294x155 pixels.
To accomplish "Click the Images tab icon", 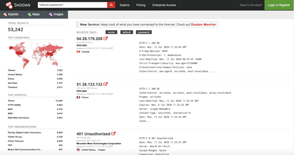I will (x=50, y=14).
